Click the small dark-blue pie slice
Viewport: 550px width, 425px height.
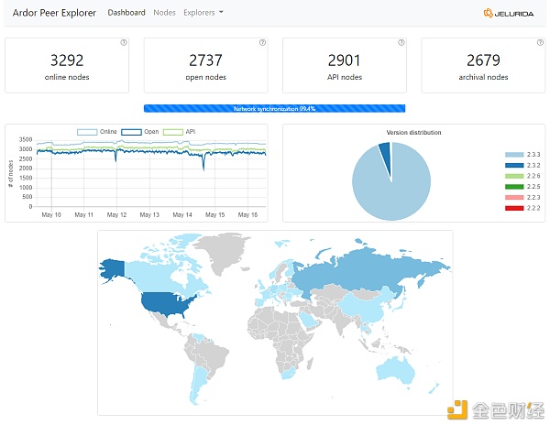click(386, 154)
